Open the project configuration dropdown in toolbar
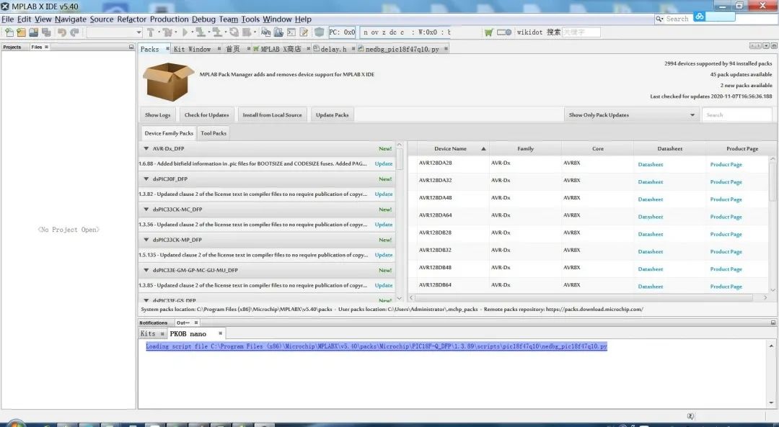This screenshot has height=427, width=779. [115, 32]
